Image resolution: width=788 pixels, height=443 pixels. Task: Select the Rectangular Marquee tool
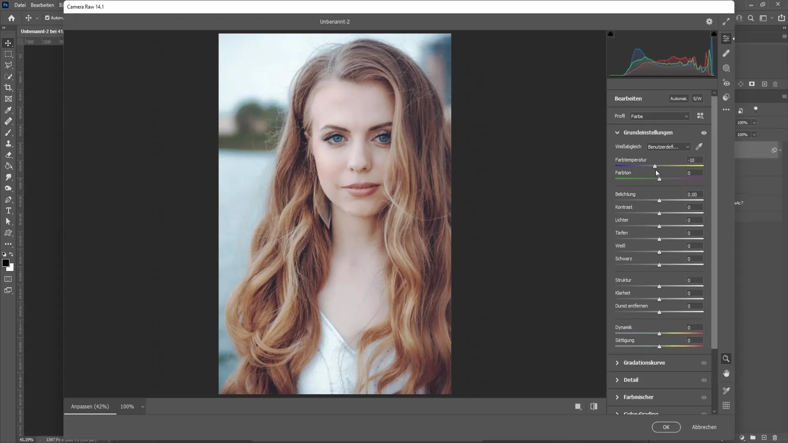click(x=8, y=54)
